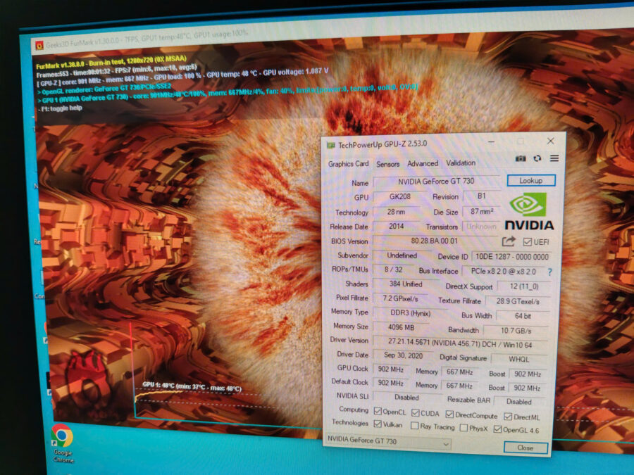This screenshot has height=475, width=634.
Task: Click the BIOS export share icon
Action: 509,241
